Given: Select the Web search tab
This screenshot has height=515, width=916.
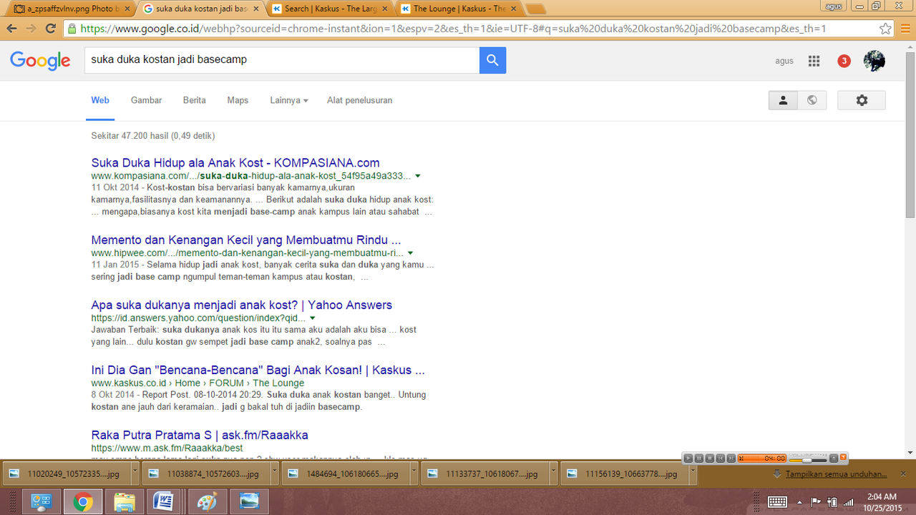Looking at the screenshot, I should point(100,100).
